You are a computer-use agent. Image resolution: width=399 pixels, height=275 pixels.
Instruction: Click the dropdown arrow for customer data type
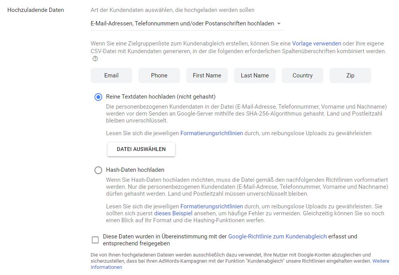pos(278,23)
